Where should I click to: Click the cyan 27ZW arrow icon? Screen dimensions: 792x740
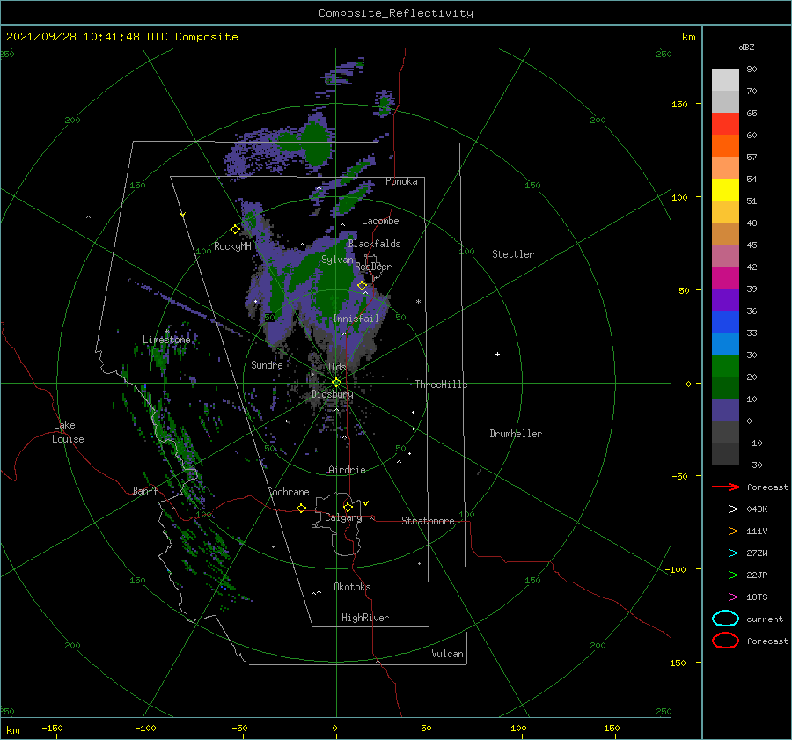(x=725, y=553)
